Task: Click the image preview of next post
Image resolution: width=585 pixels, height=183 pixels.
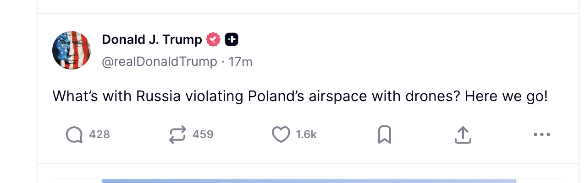Action: [309, 181]
